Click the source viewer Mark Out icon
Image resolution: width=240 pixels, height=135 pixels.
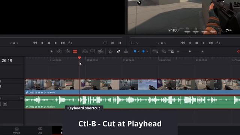pyautogui.click(x=120, y=43)
